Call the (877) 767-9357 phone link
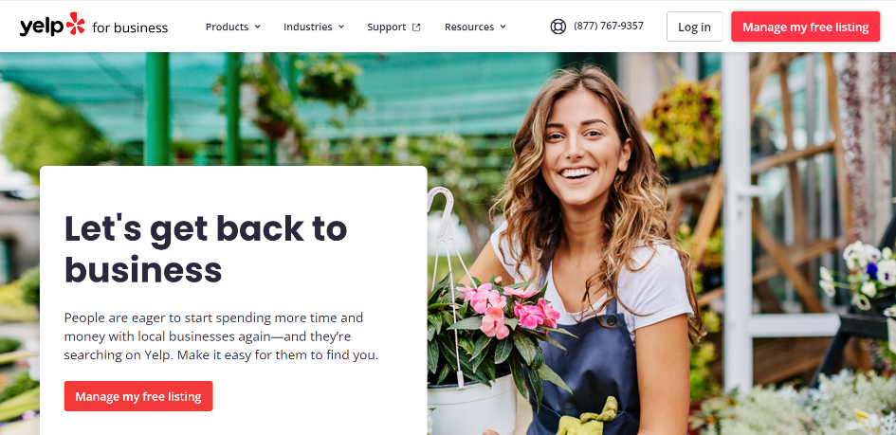The image size is (896, 435). tap(609, 26)
